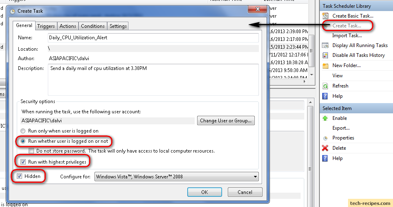Click the Display All Running Tasks icon
This screenshot has width=393, height=207.
click(x=325, y=45)
